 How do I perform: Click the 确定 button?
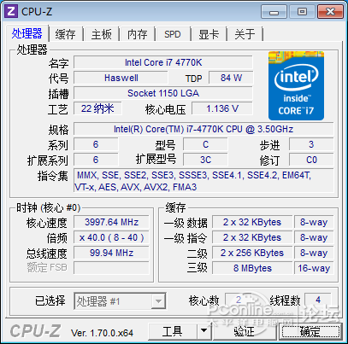310,331
